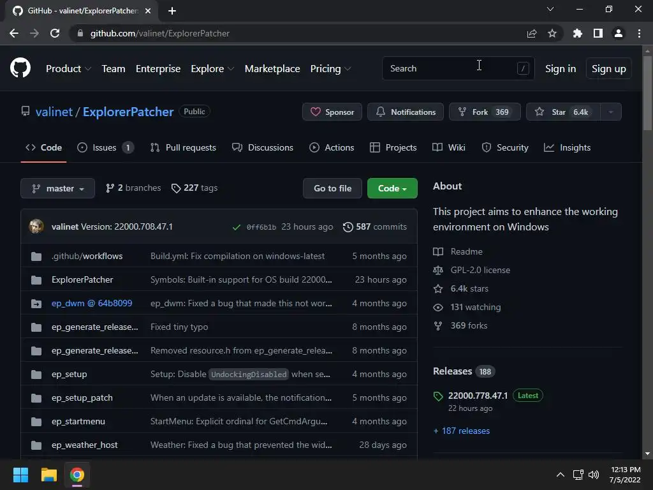Star the repository with the Star button
Screen dimensions: 653x490
click(563, 112)
